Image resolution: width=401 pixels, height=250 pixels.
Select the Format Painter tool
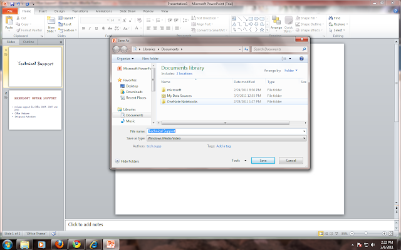tap(29, 30)
